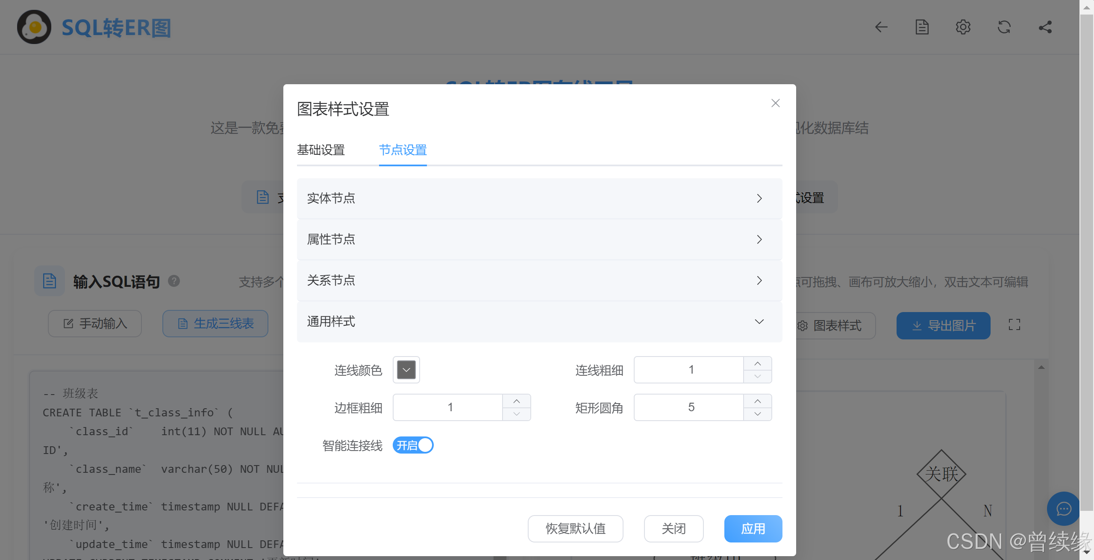Decrease the 矩形圆角 value with down arrow
Viewport: 1094px width, 560px height.
(x=757, y=414)
